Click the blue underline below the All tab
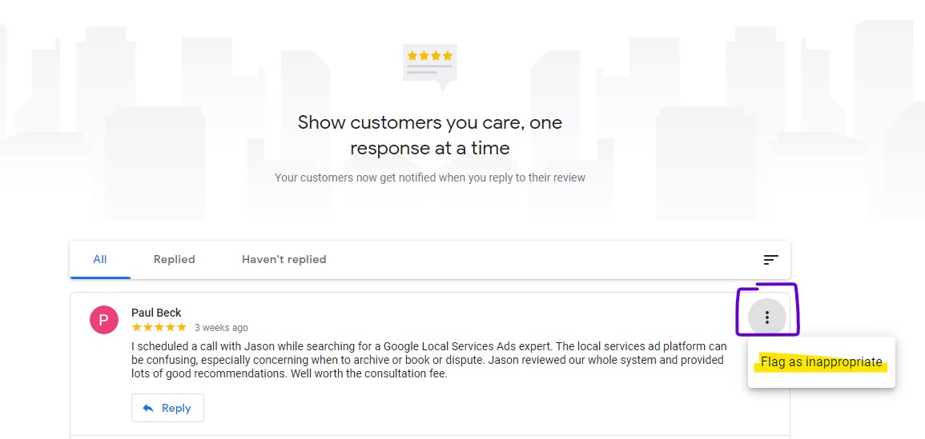 (x=99, y=277)
